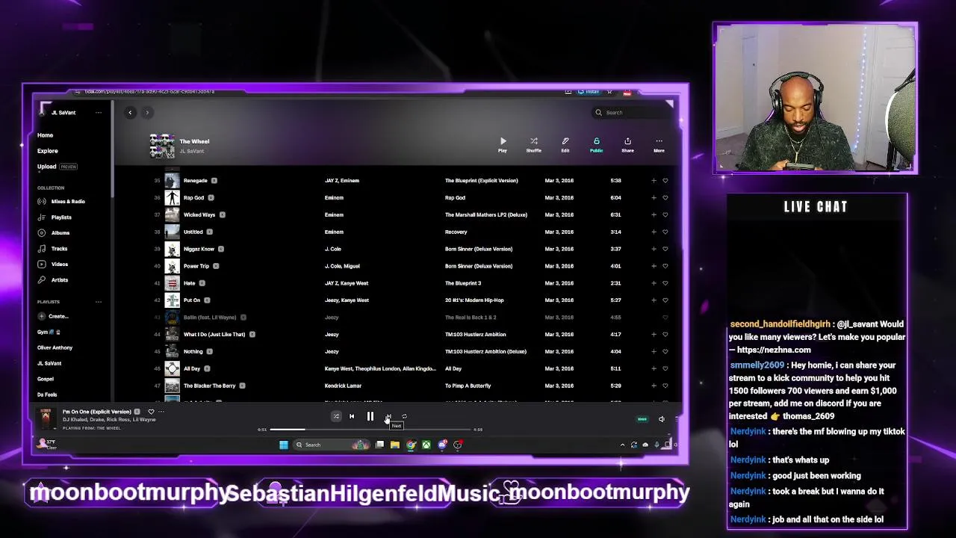Open To Pimp A Butterfly album link
The height and width of the screenshot is (538, 956).
point(468,386)
